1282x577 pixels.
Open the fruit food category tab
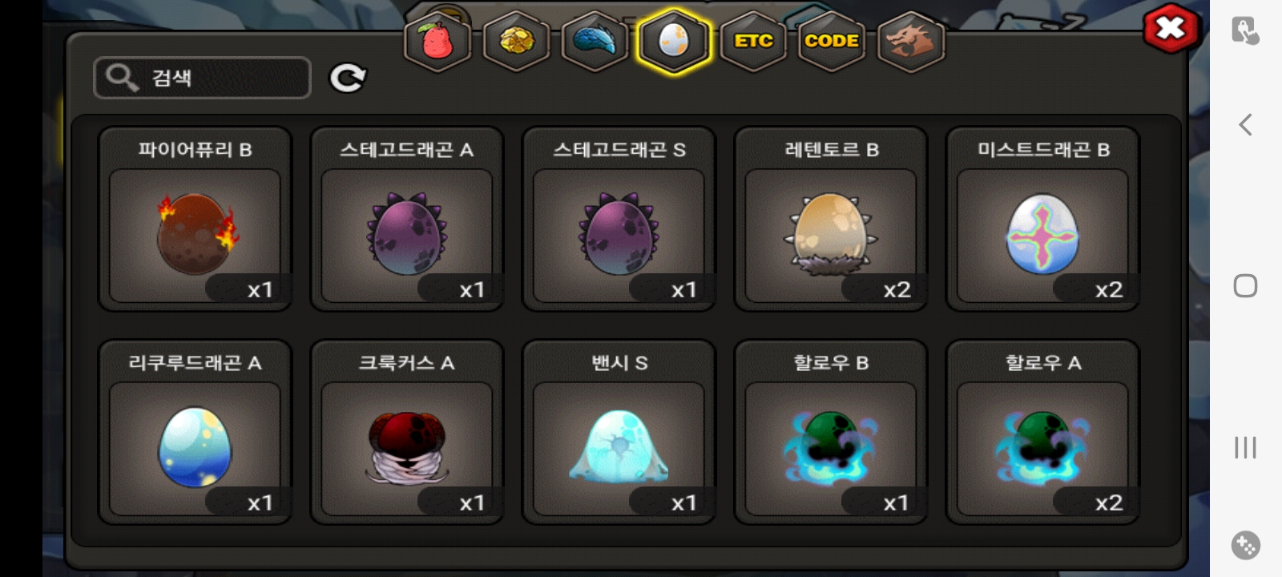coord(437,41)
